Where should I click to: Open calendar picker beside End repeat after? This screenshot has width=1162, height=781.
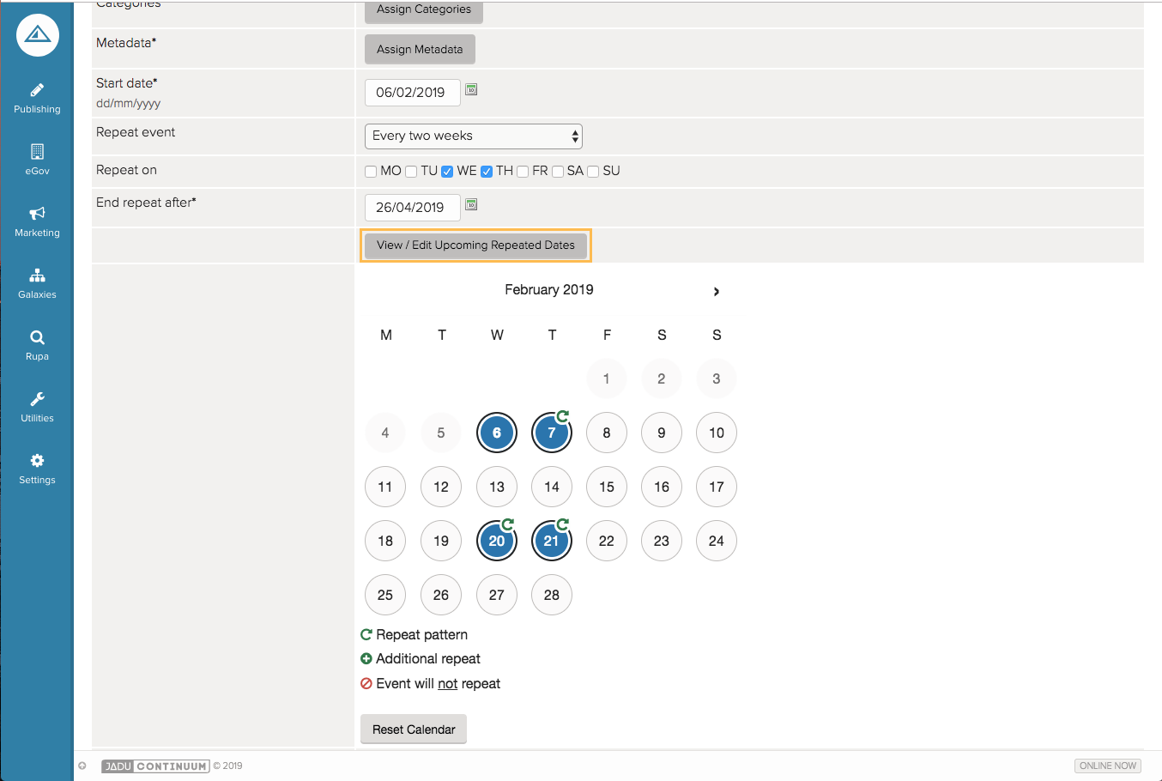(471, 204)
